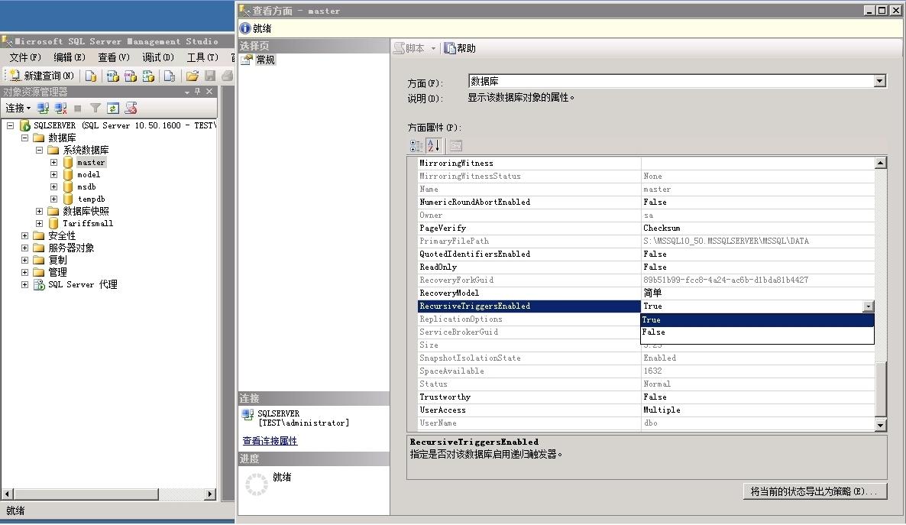Toggle the RecursiveTriggersEnabled value dropdown arrow
Screen dimensions: 906x525
868,306
